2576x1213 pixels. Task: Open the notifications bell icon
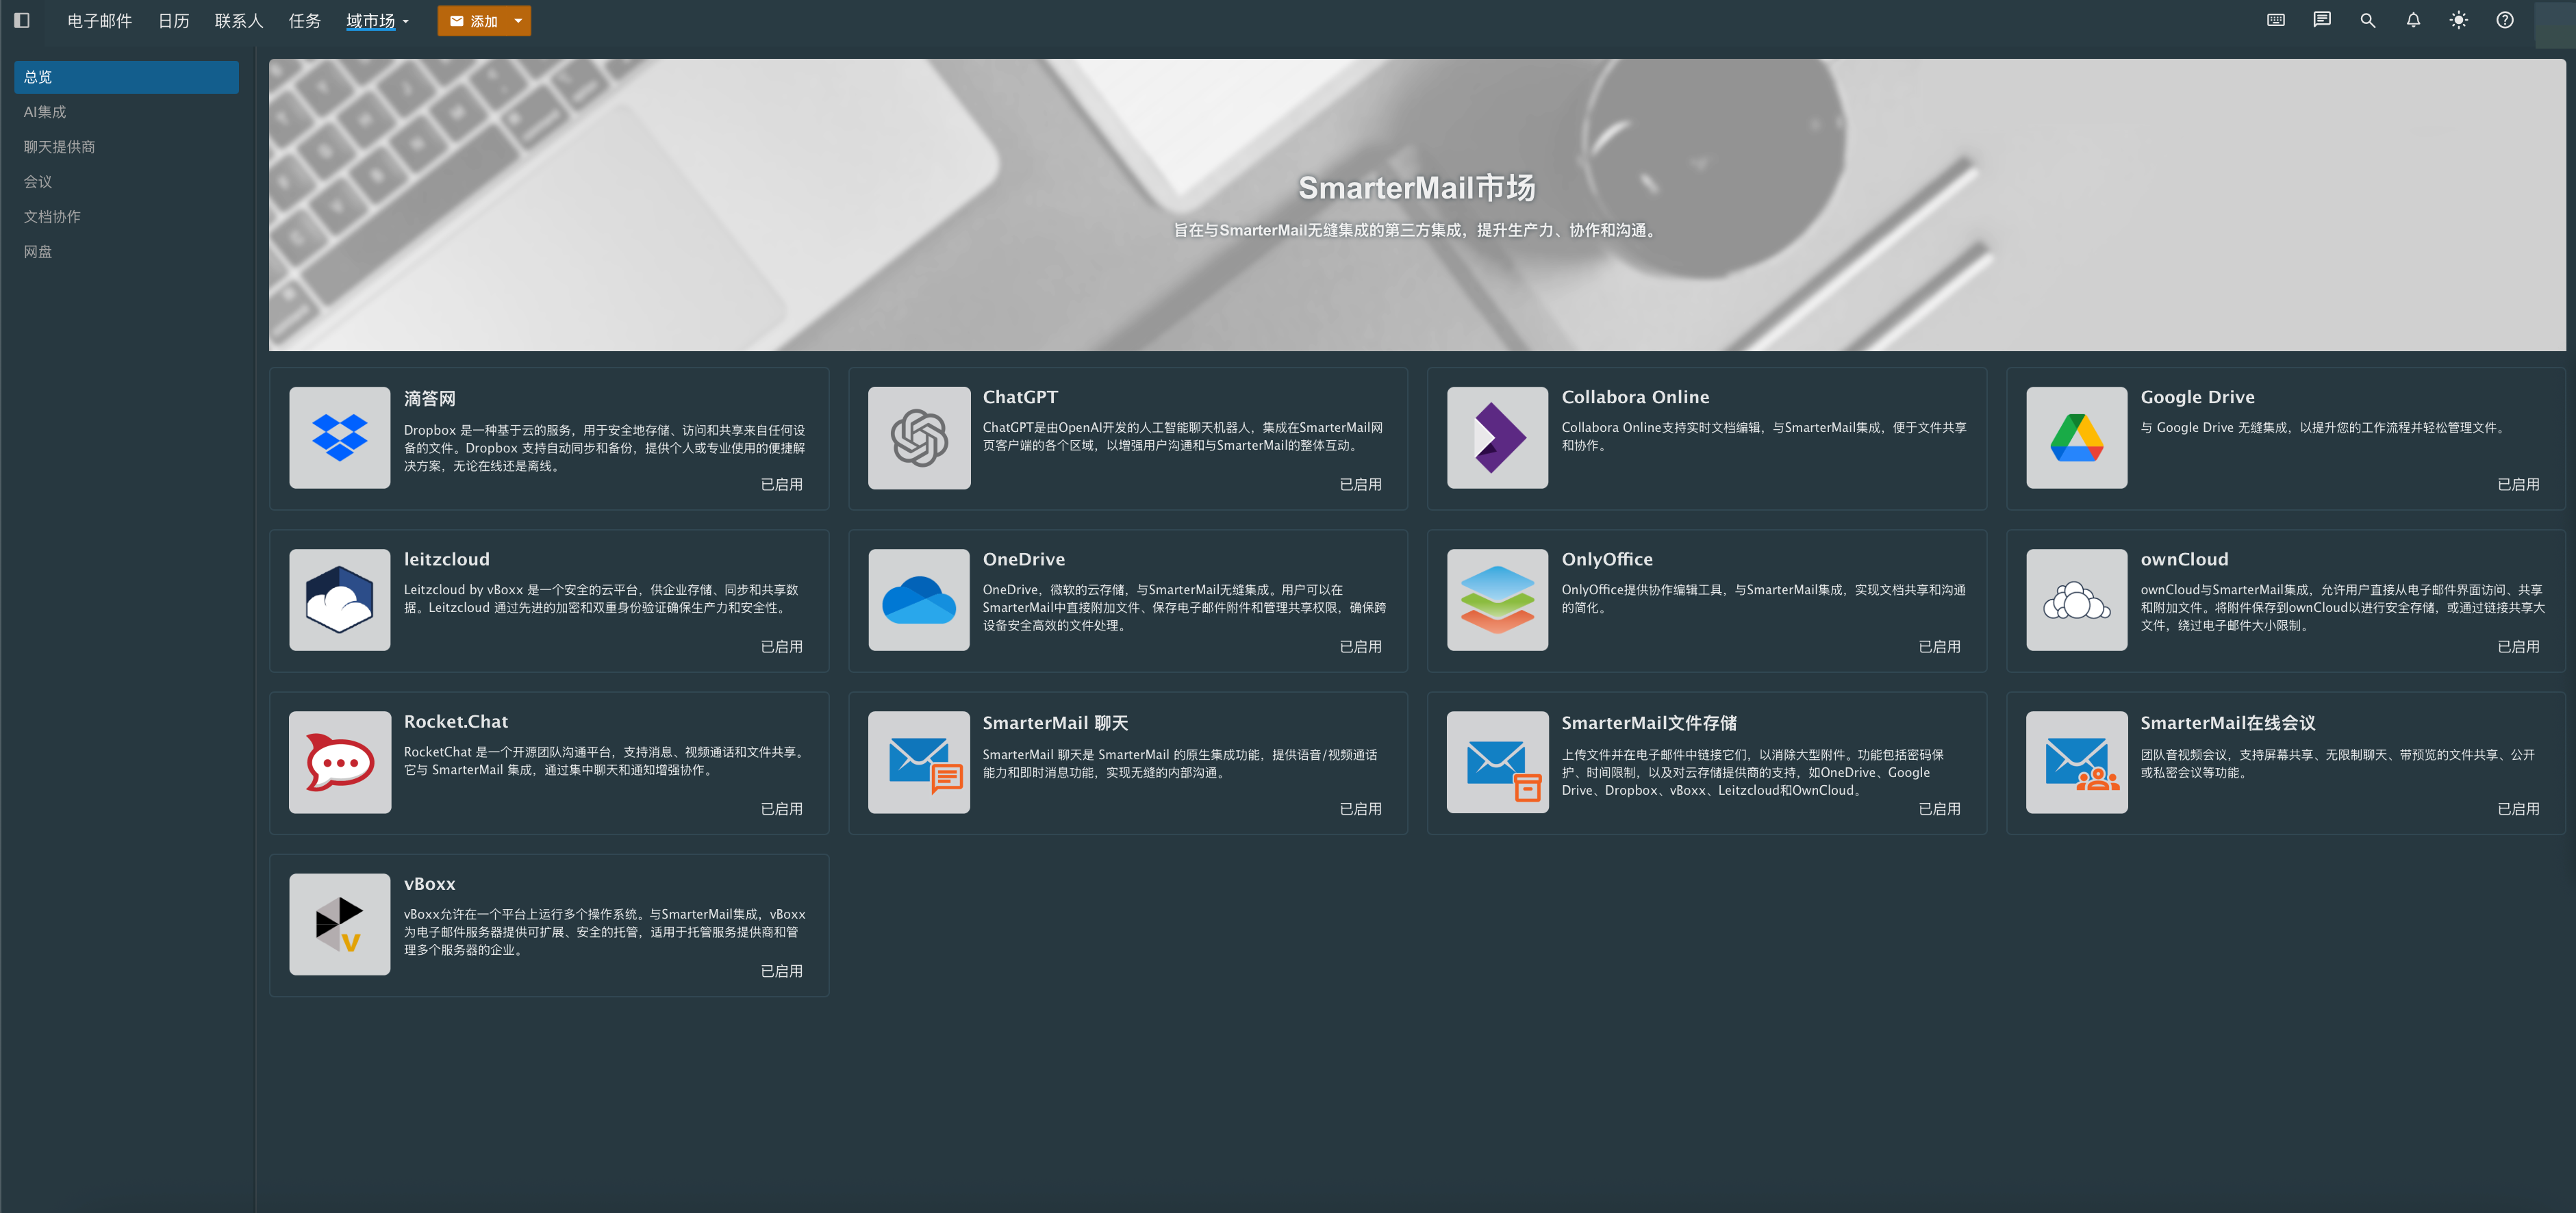click(x=2412, y=20)
